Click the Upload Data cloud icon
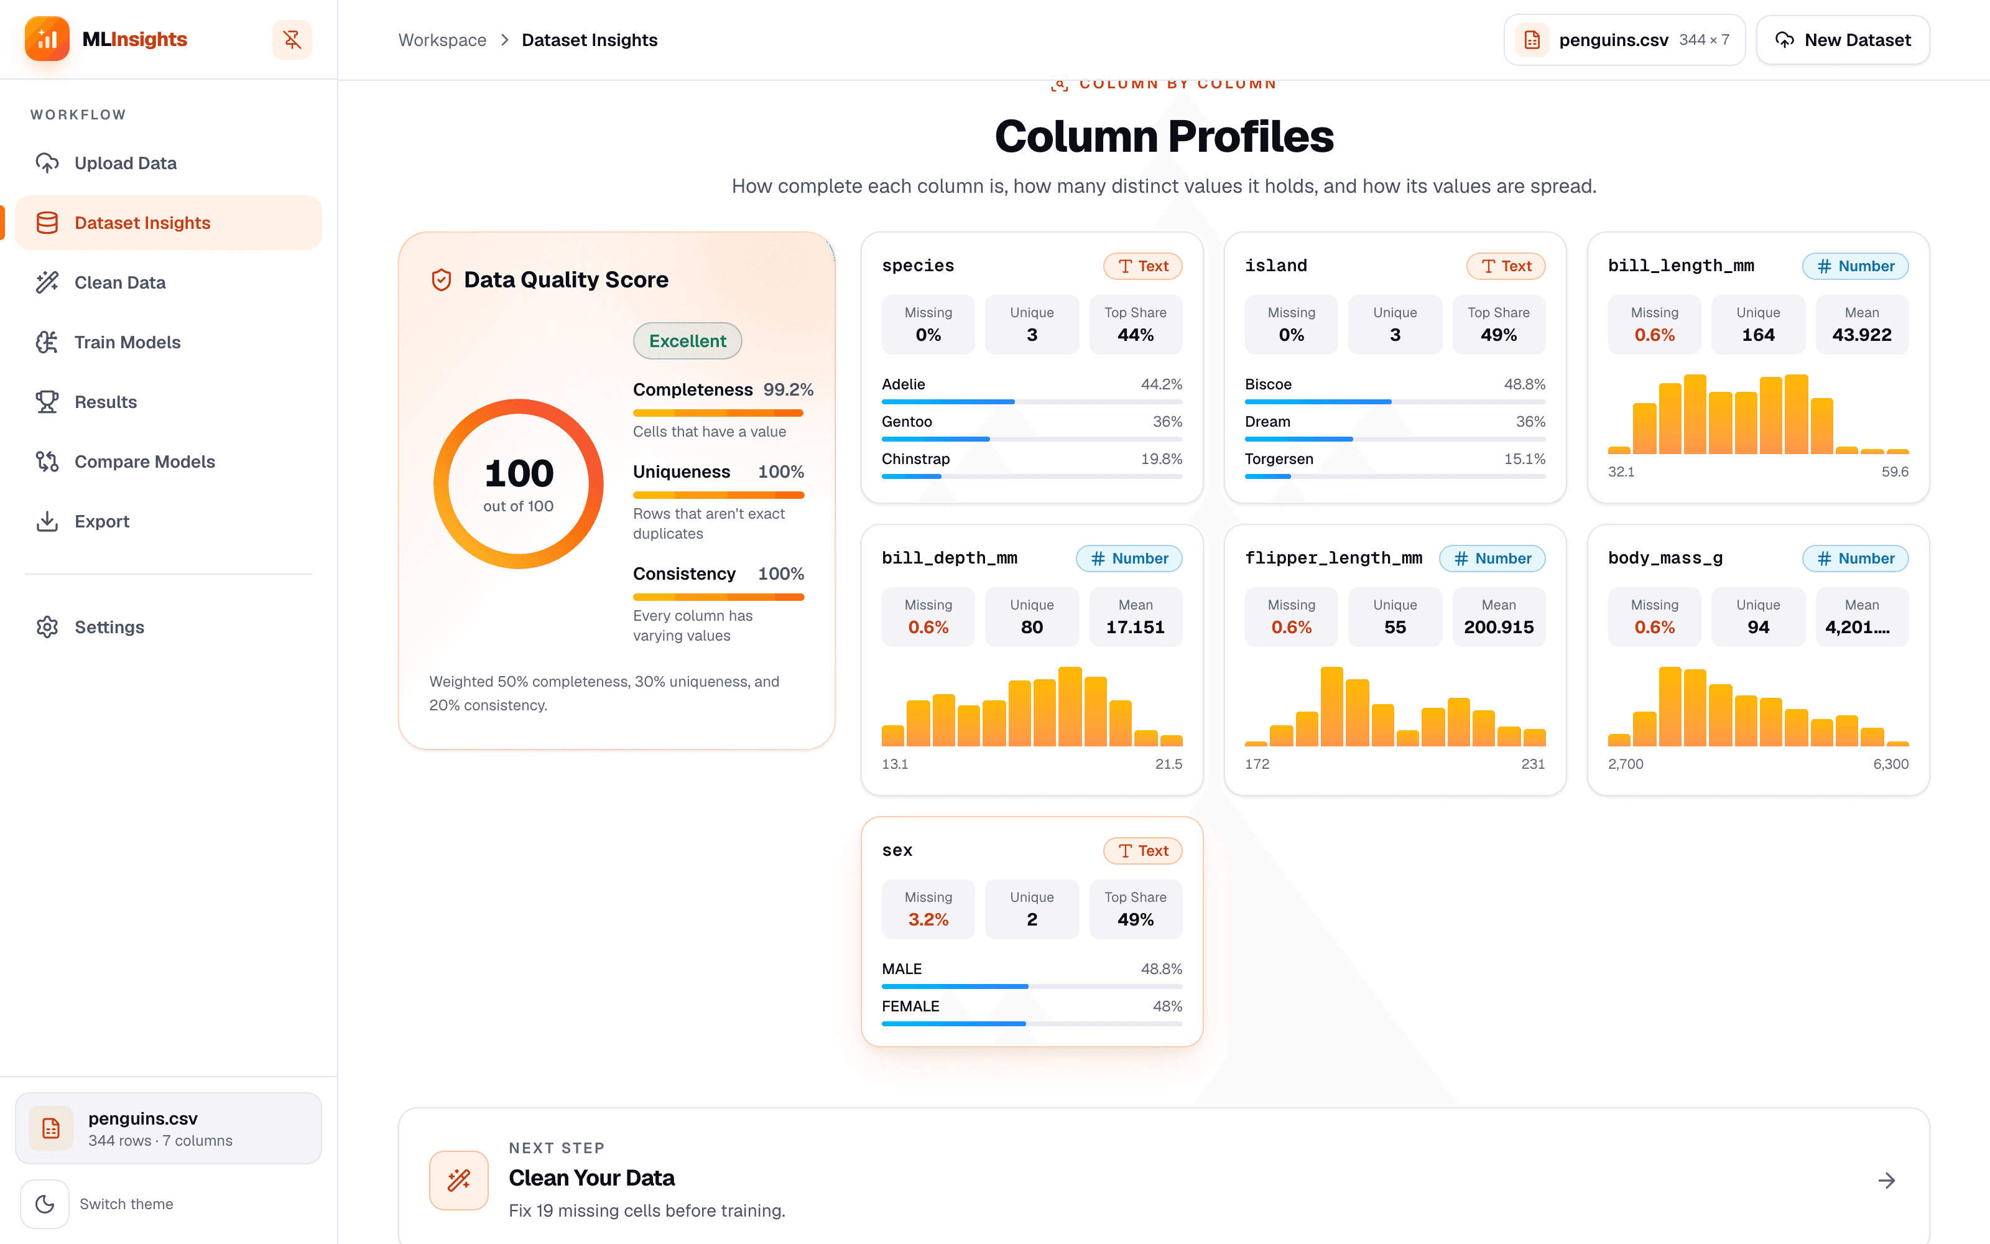Screen dimensions: 1990x1244 coord(47,163)
